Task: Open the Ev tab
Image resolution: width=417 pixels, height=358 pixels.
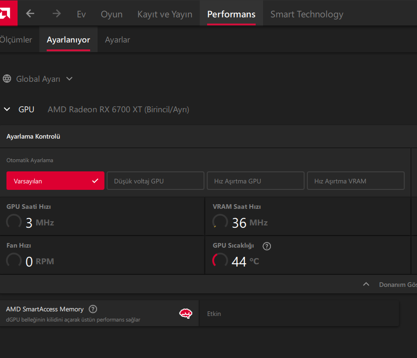Action: click(81, 14)
